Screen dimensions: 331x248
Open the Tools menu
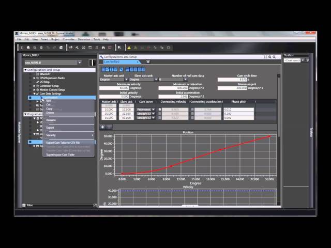click(x=97, y=39)
